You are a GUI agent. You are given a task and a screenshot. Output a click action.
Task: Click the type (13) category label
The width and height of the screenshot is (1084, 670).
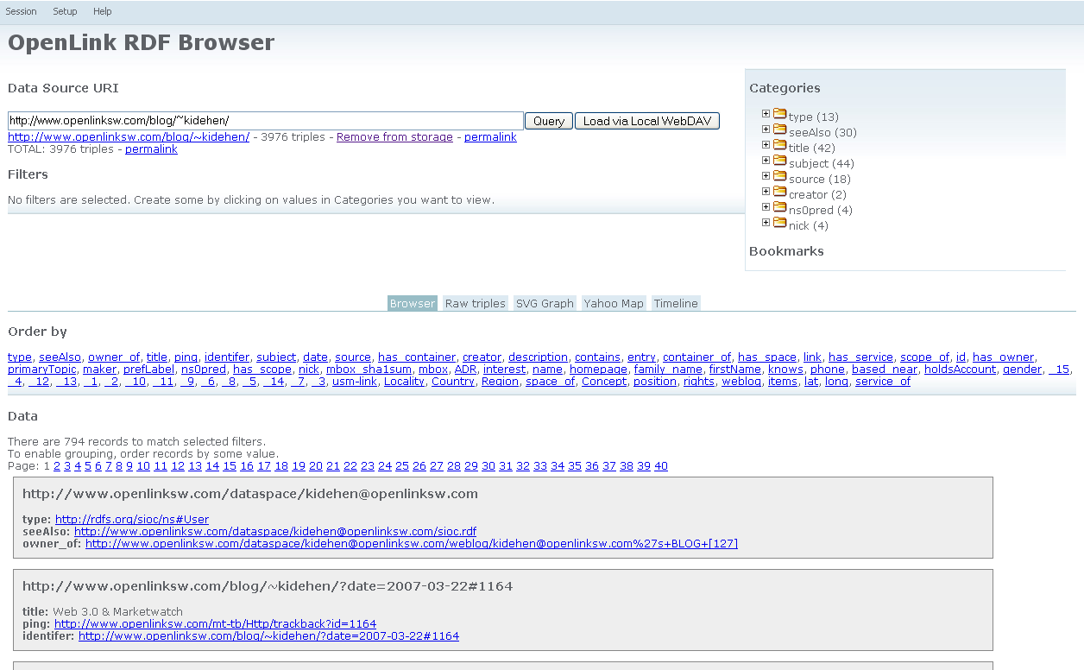[814, 117]
